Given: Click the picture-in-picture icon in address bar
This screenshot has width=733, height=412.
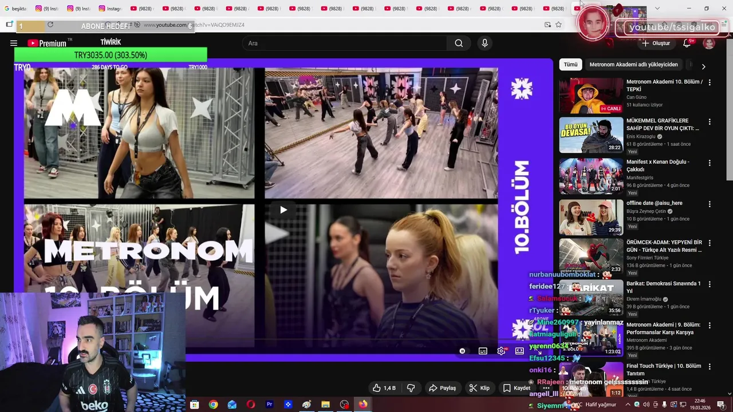Looking at the screenshot, I should click(547, 25).
